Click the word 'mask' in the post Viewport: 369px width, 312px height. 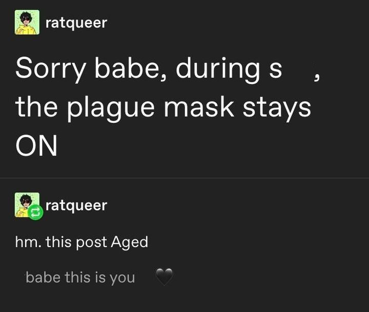(x=199, y=107)
